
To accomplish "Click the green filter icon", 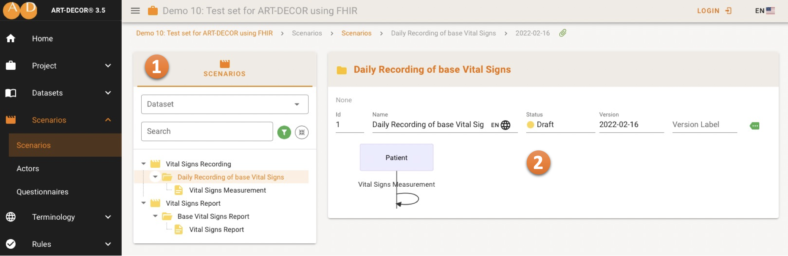I will [x=284, y=132].
